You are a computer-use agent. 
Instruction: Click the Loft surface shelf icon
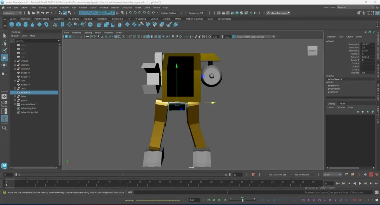point(63,25)
